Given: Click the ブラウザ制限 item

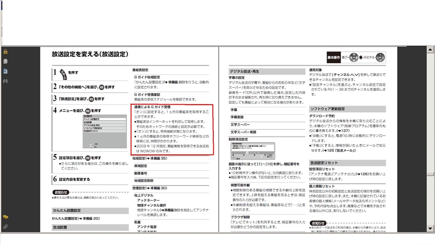Looking at the screenshot, I should coord(240,217).
